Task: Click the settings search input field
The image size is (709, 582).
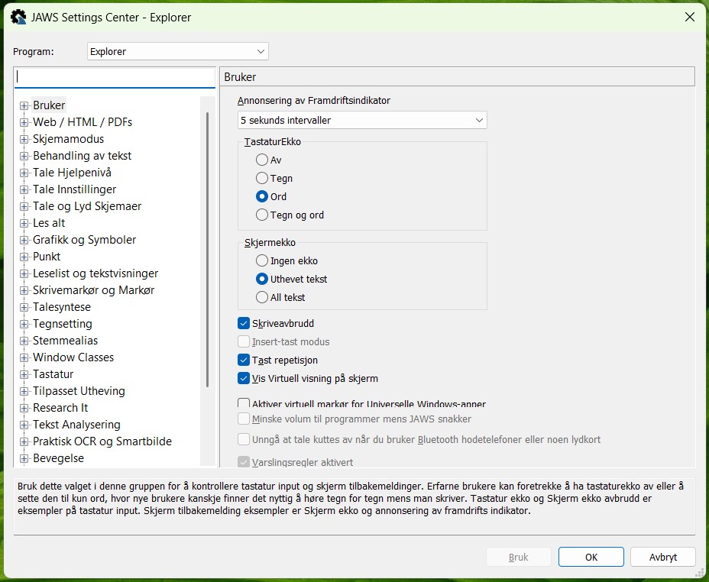Action: point(115,77)
